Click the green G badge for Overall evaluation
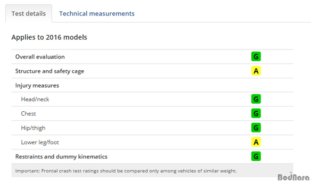Screen dimensions: 311x182 (256, 57)
